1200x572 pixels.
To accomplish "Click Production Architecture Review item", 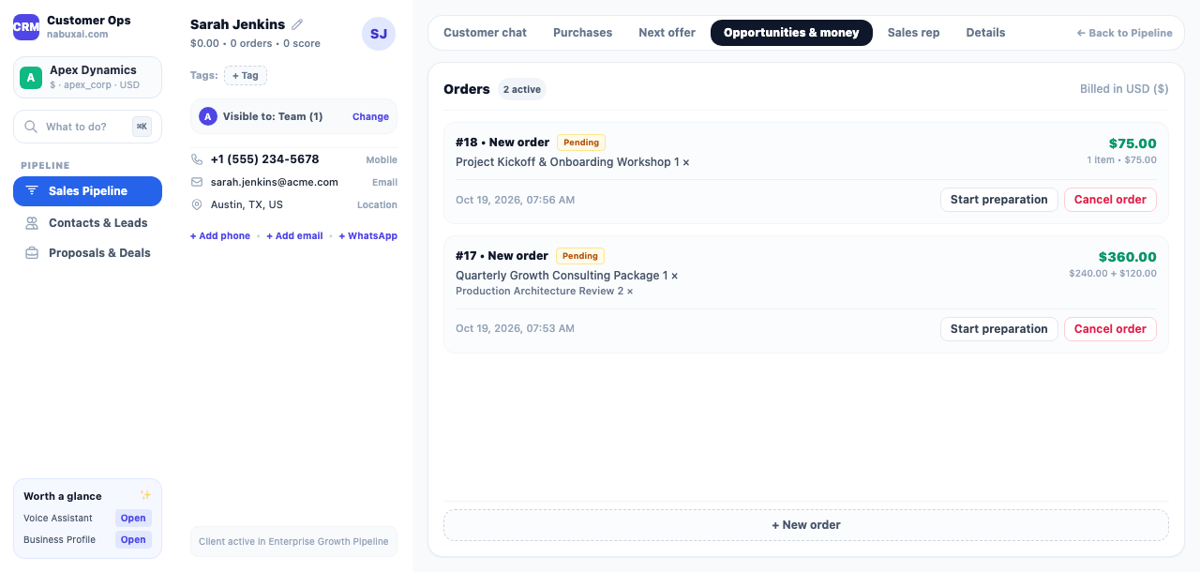I will click(545, 292).
